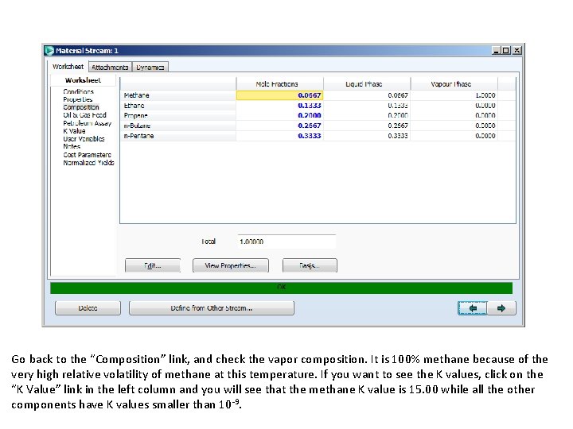Close the Material Stream: 1 window
The image size is (573, 429).
[516, 51]
